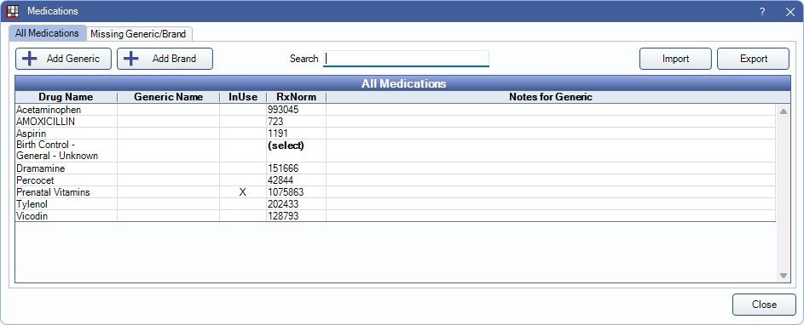This screenshot has height=325, width=804.
Task: Click the scrollbar down arrow
Action: [783, 276]
